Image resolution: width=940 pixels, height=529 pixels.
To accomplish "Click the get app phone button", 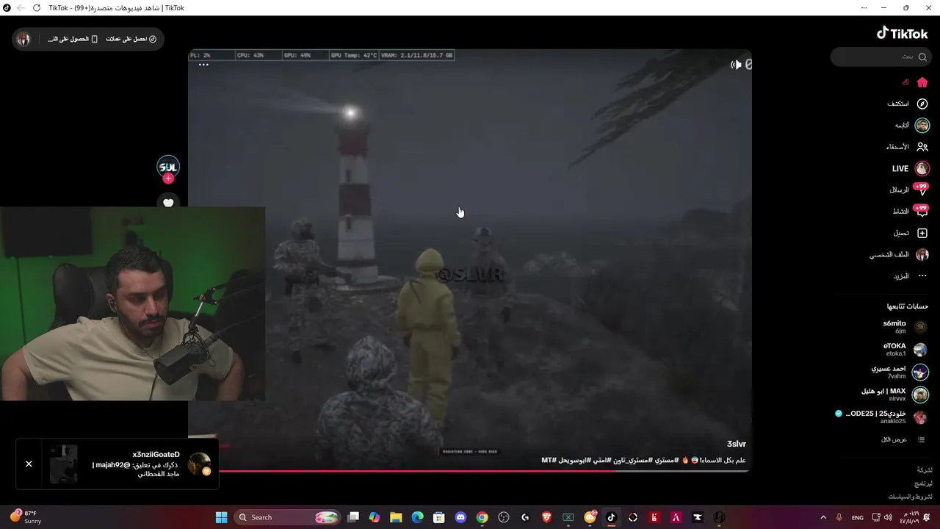I will tap(73, 39).
